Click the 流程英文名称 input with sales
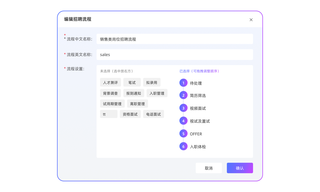 click(x=175, y=55)
